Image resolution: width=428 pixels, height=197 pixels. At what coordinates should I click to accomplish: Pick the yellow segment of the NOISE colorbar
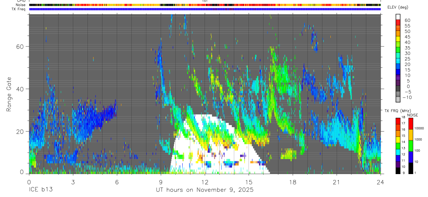pyautogui.click(x=411, y=135)
